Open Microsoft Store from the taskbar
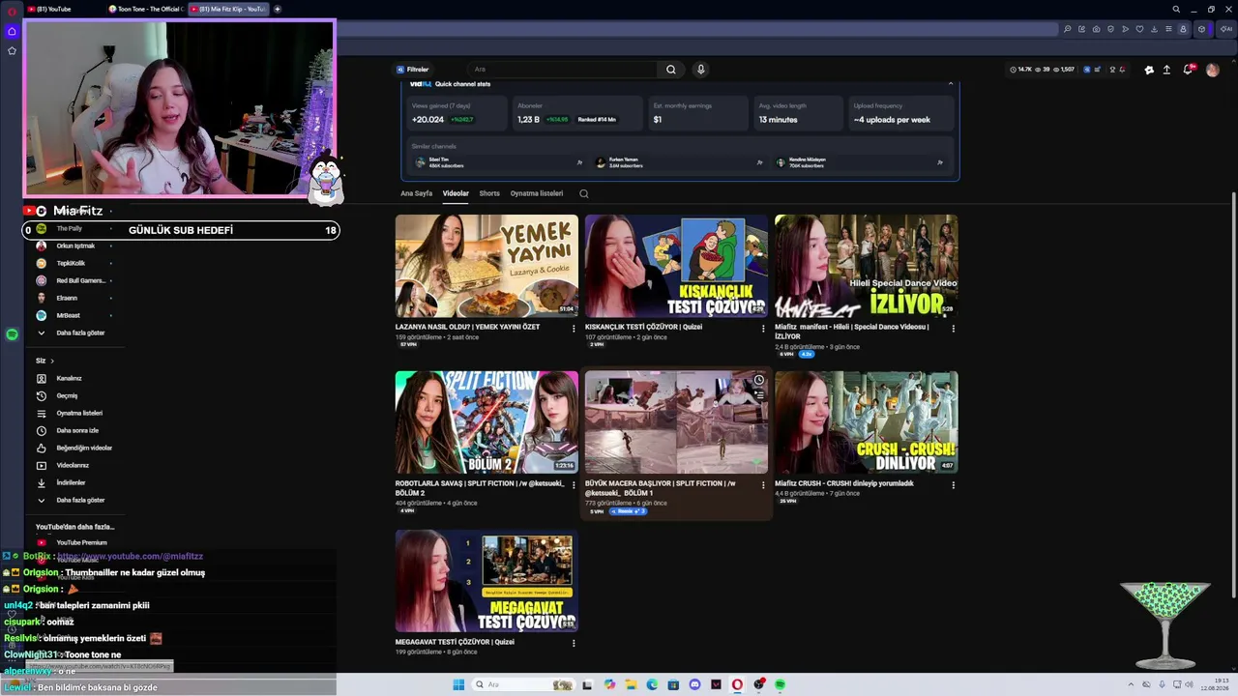This screenshot has height=696, width=1238. coord(673,684)
